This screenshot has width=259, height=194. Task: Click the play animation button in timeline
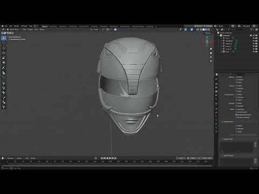tap(110, 158)
